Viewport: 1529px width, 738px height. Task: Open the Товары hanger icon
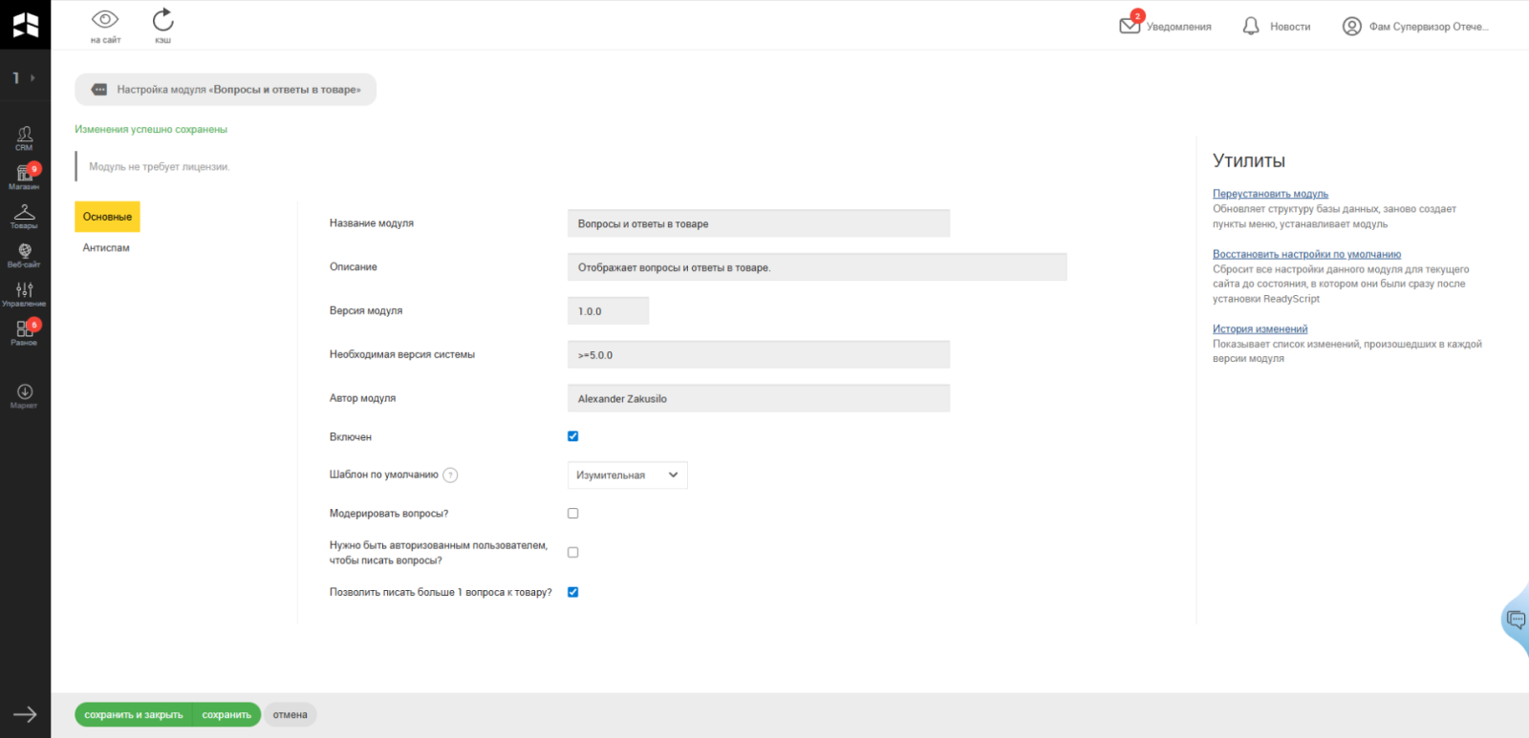[25, 216]
